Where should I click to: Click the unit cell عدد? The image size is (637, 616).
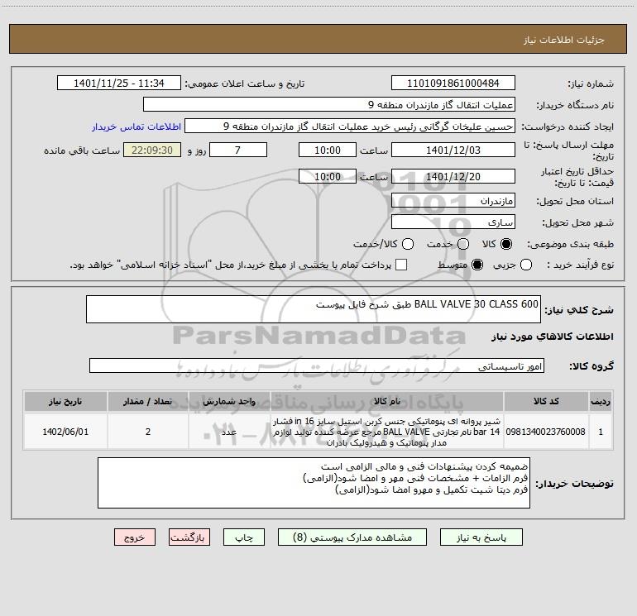[x=229, y=432]
